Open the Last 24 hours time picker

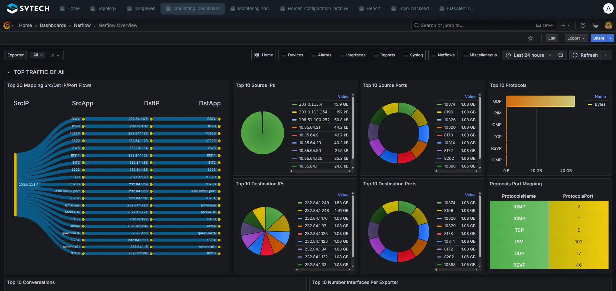528,55
